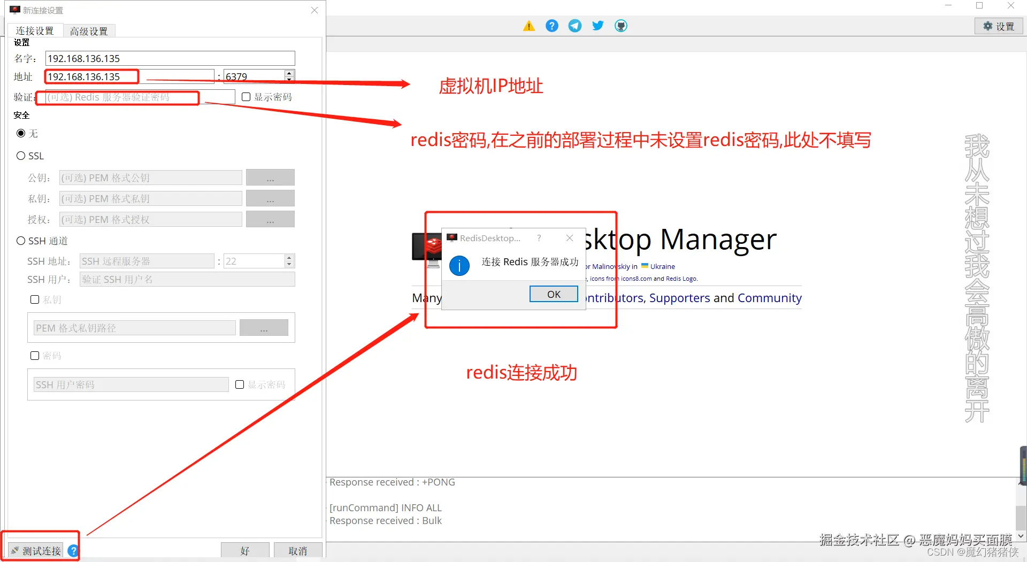This screenshot has height=562, width=1027.
Task: Focus the 私钥 PEM input field
Action: pyautogui.click(x=150, y=198)
